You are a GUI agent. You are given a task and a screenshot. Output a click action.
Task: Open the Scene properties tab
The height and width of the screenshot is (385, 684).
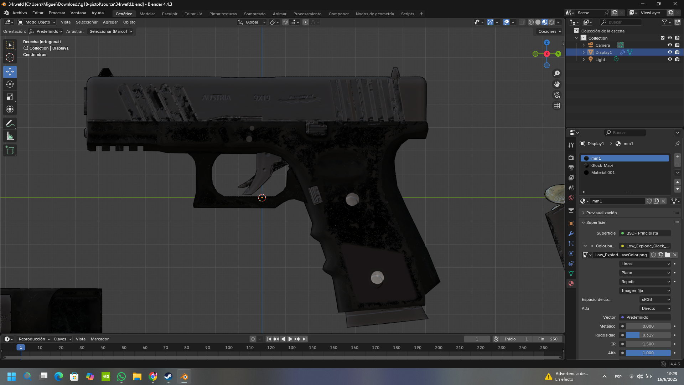click(x=571, y=188)
